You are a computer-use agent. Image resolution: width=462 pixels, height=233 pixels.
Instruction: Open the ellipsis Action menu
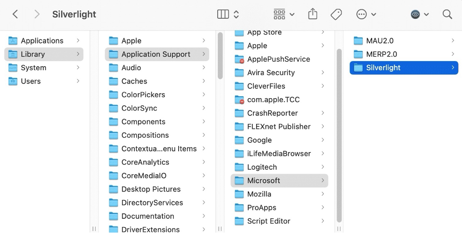[361, 14]
